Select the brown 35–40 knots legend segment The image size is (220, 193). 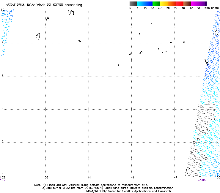pyautogui.click(x=187, y=4)
